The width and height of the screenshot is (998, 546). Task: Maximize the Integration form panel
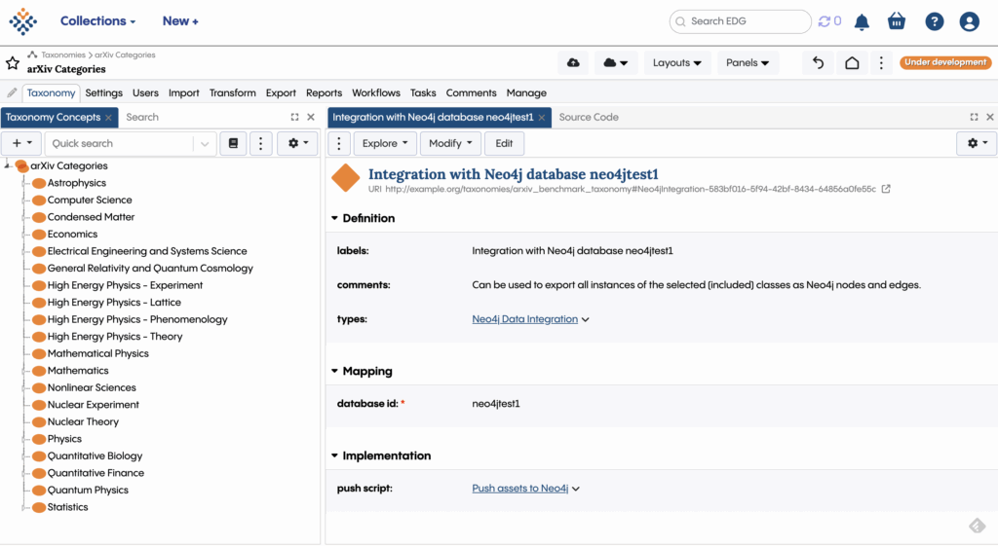pyautogui.click(x=974, y=117)
